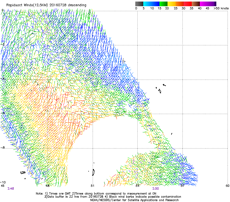
Task: Click the magenta-purple 40-50 knots legend segment
Action: tap(208, 4)
